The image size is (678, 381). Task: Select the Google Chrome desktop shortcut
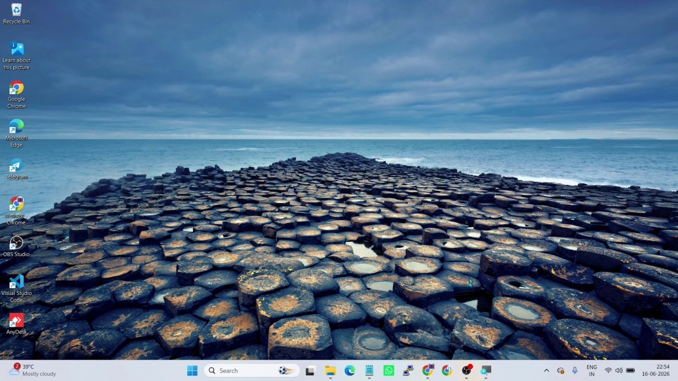click(16, 95)
